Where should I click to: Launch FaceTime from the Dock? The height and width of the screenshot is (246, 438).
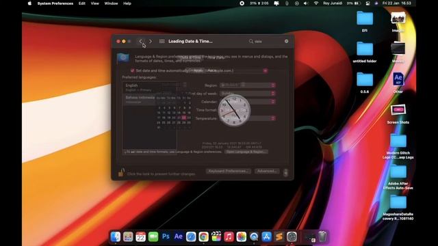tap(153, 237)
